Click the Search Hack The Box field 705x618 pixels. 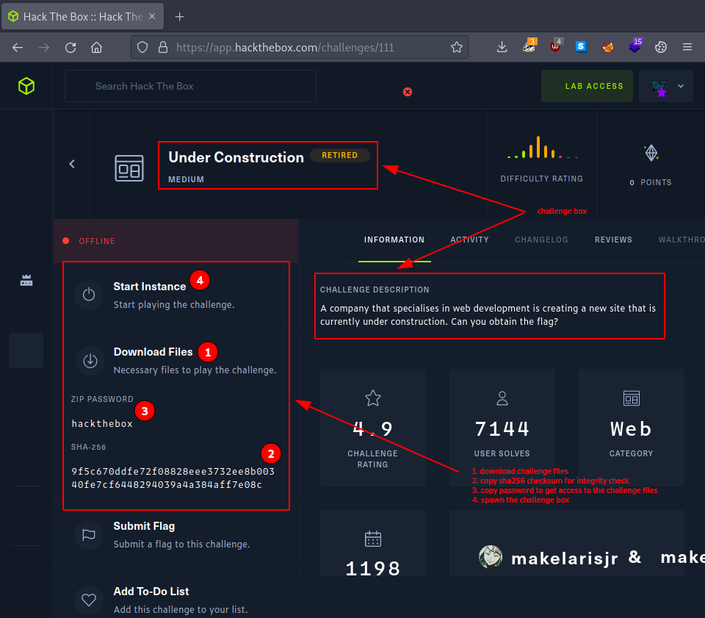pyautogui.click(x=191, y=86)
